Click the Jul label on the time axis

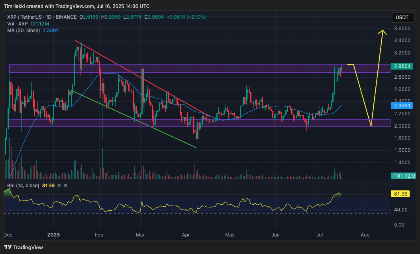(319, 235)
